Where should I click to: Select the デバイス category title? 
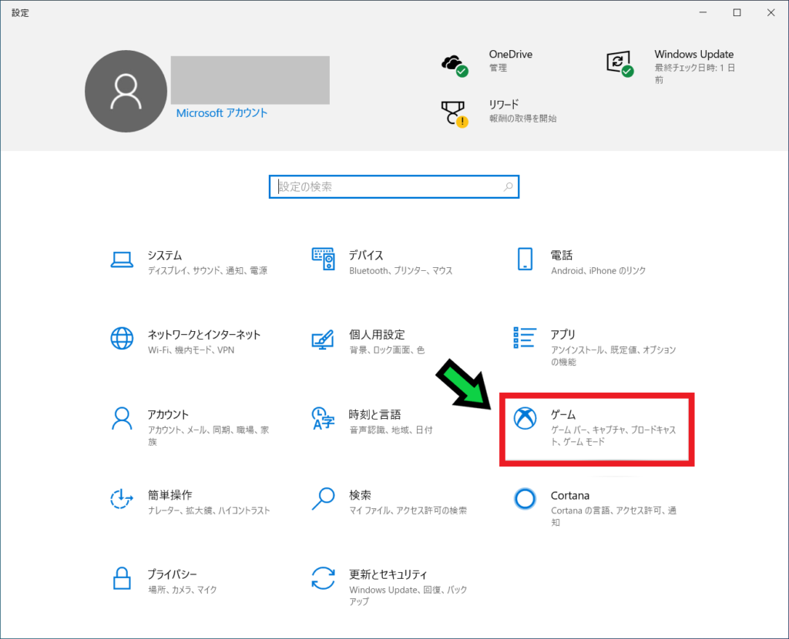(366, 255)
